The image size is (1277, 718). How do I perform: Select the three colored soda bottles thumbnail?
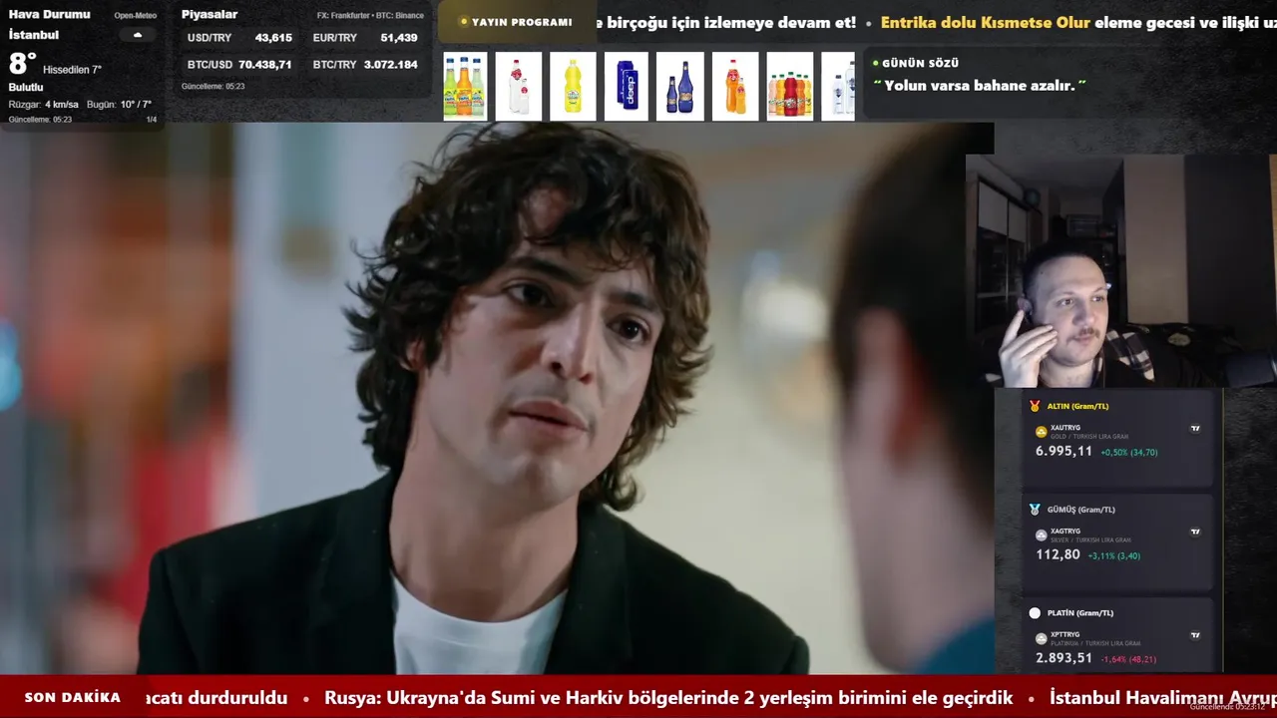tap(465, 87)
